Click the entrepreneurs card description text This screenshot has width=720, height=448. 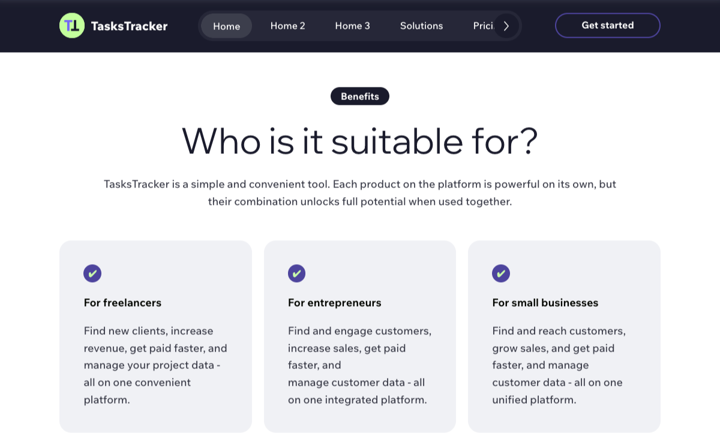pyautogui.click(x=360, y=365)
